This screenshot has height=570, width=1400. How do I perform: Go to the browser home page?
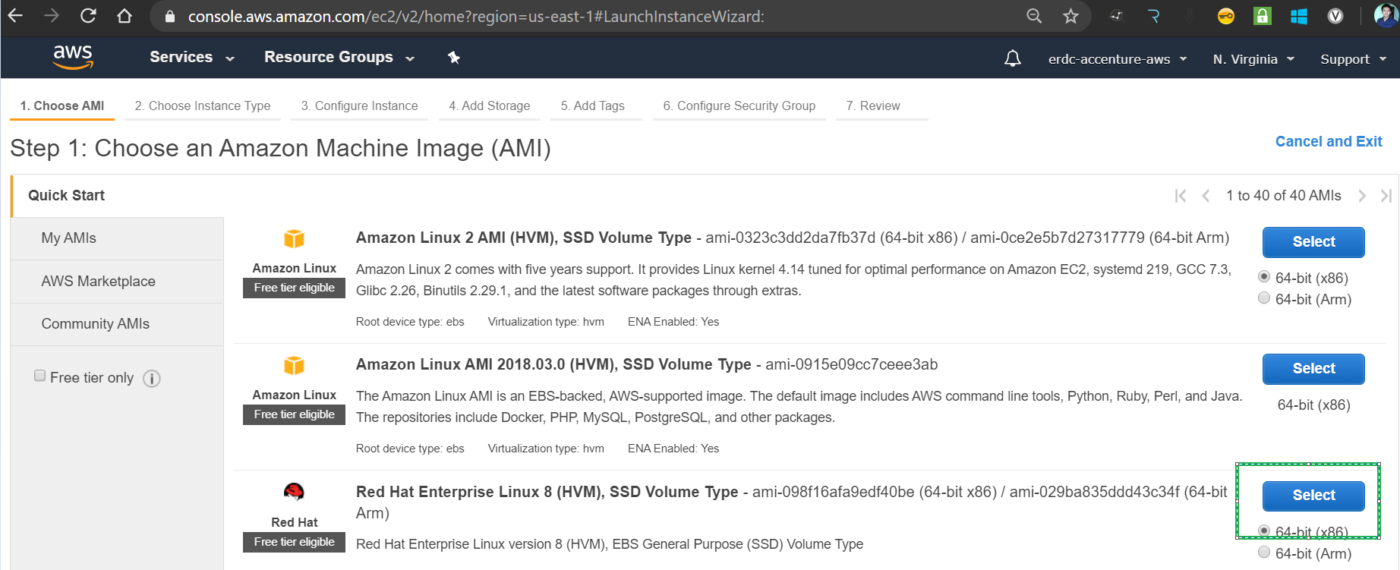tap(125, 16)
